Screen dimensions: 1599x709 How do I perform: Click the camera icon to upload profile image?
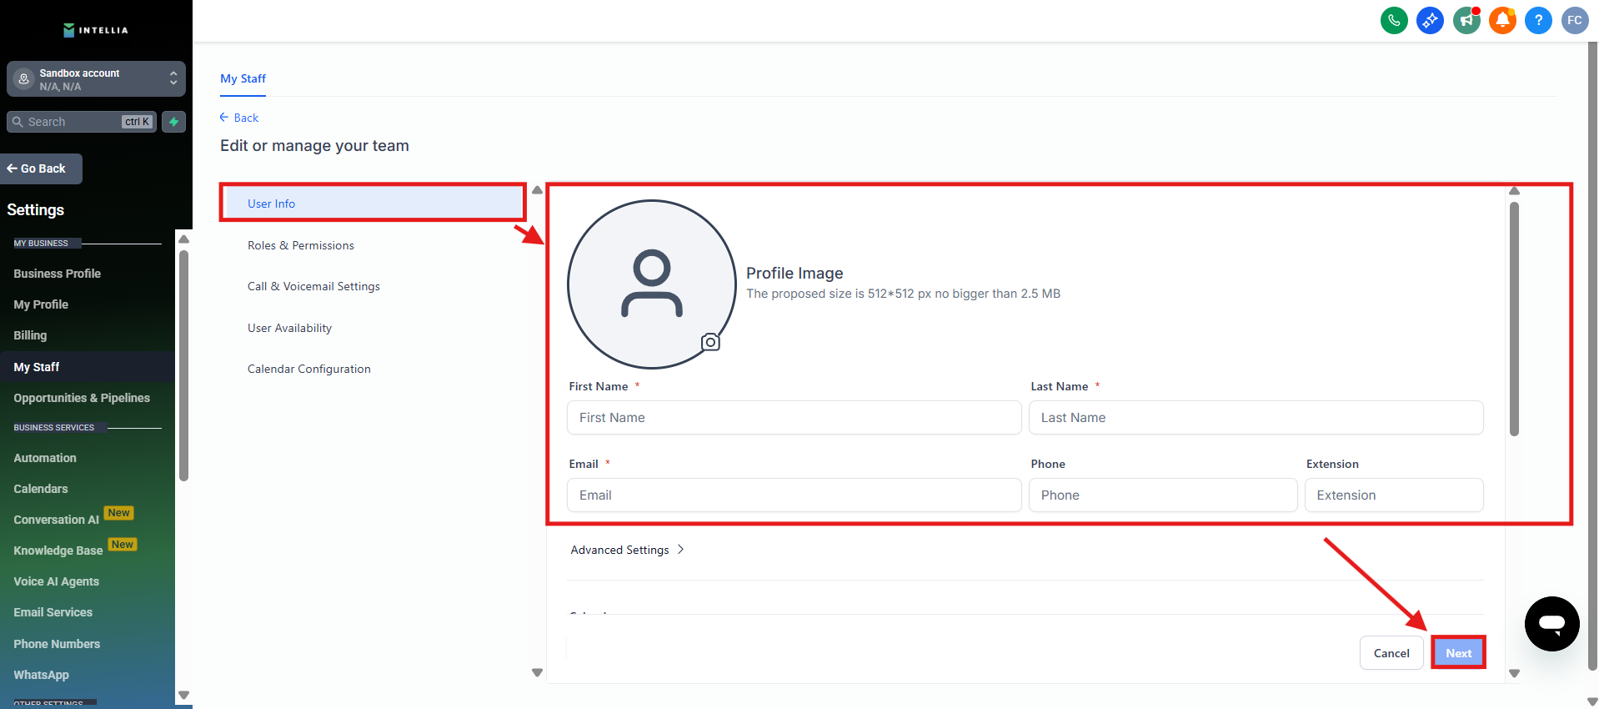[710, 342]
